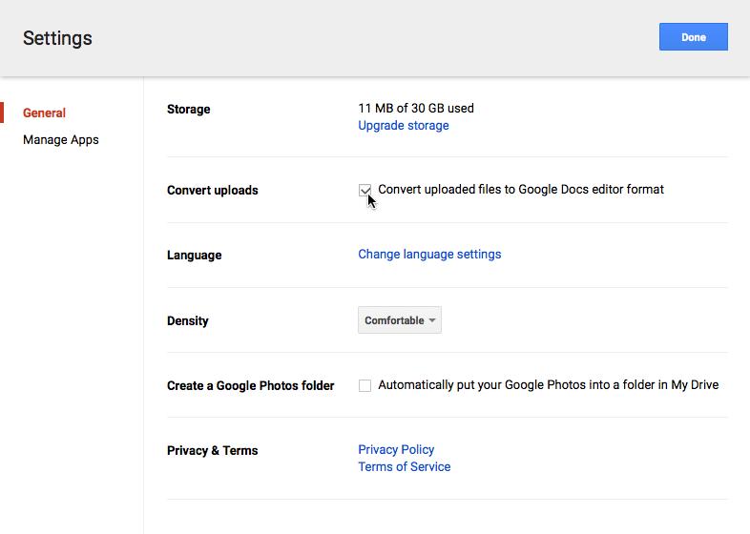750x534 pixels.
Task: Click the Storage row heading
Action: 188,109
